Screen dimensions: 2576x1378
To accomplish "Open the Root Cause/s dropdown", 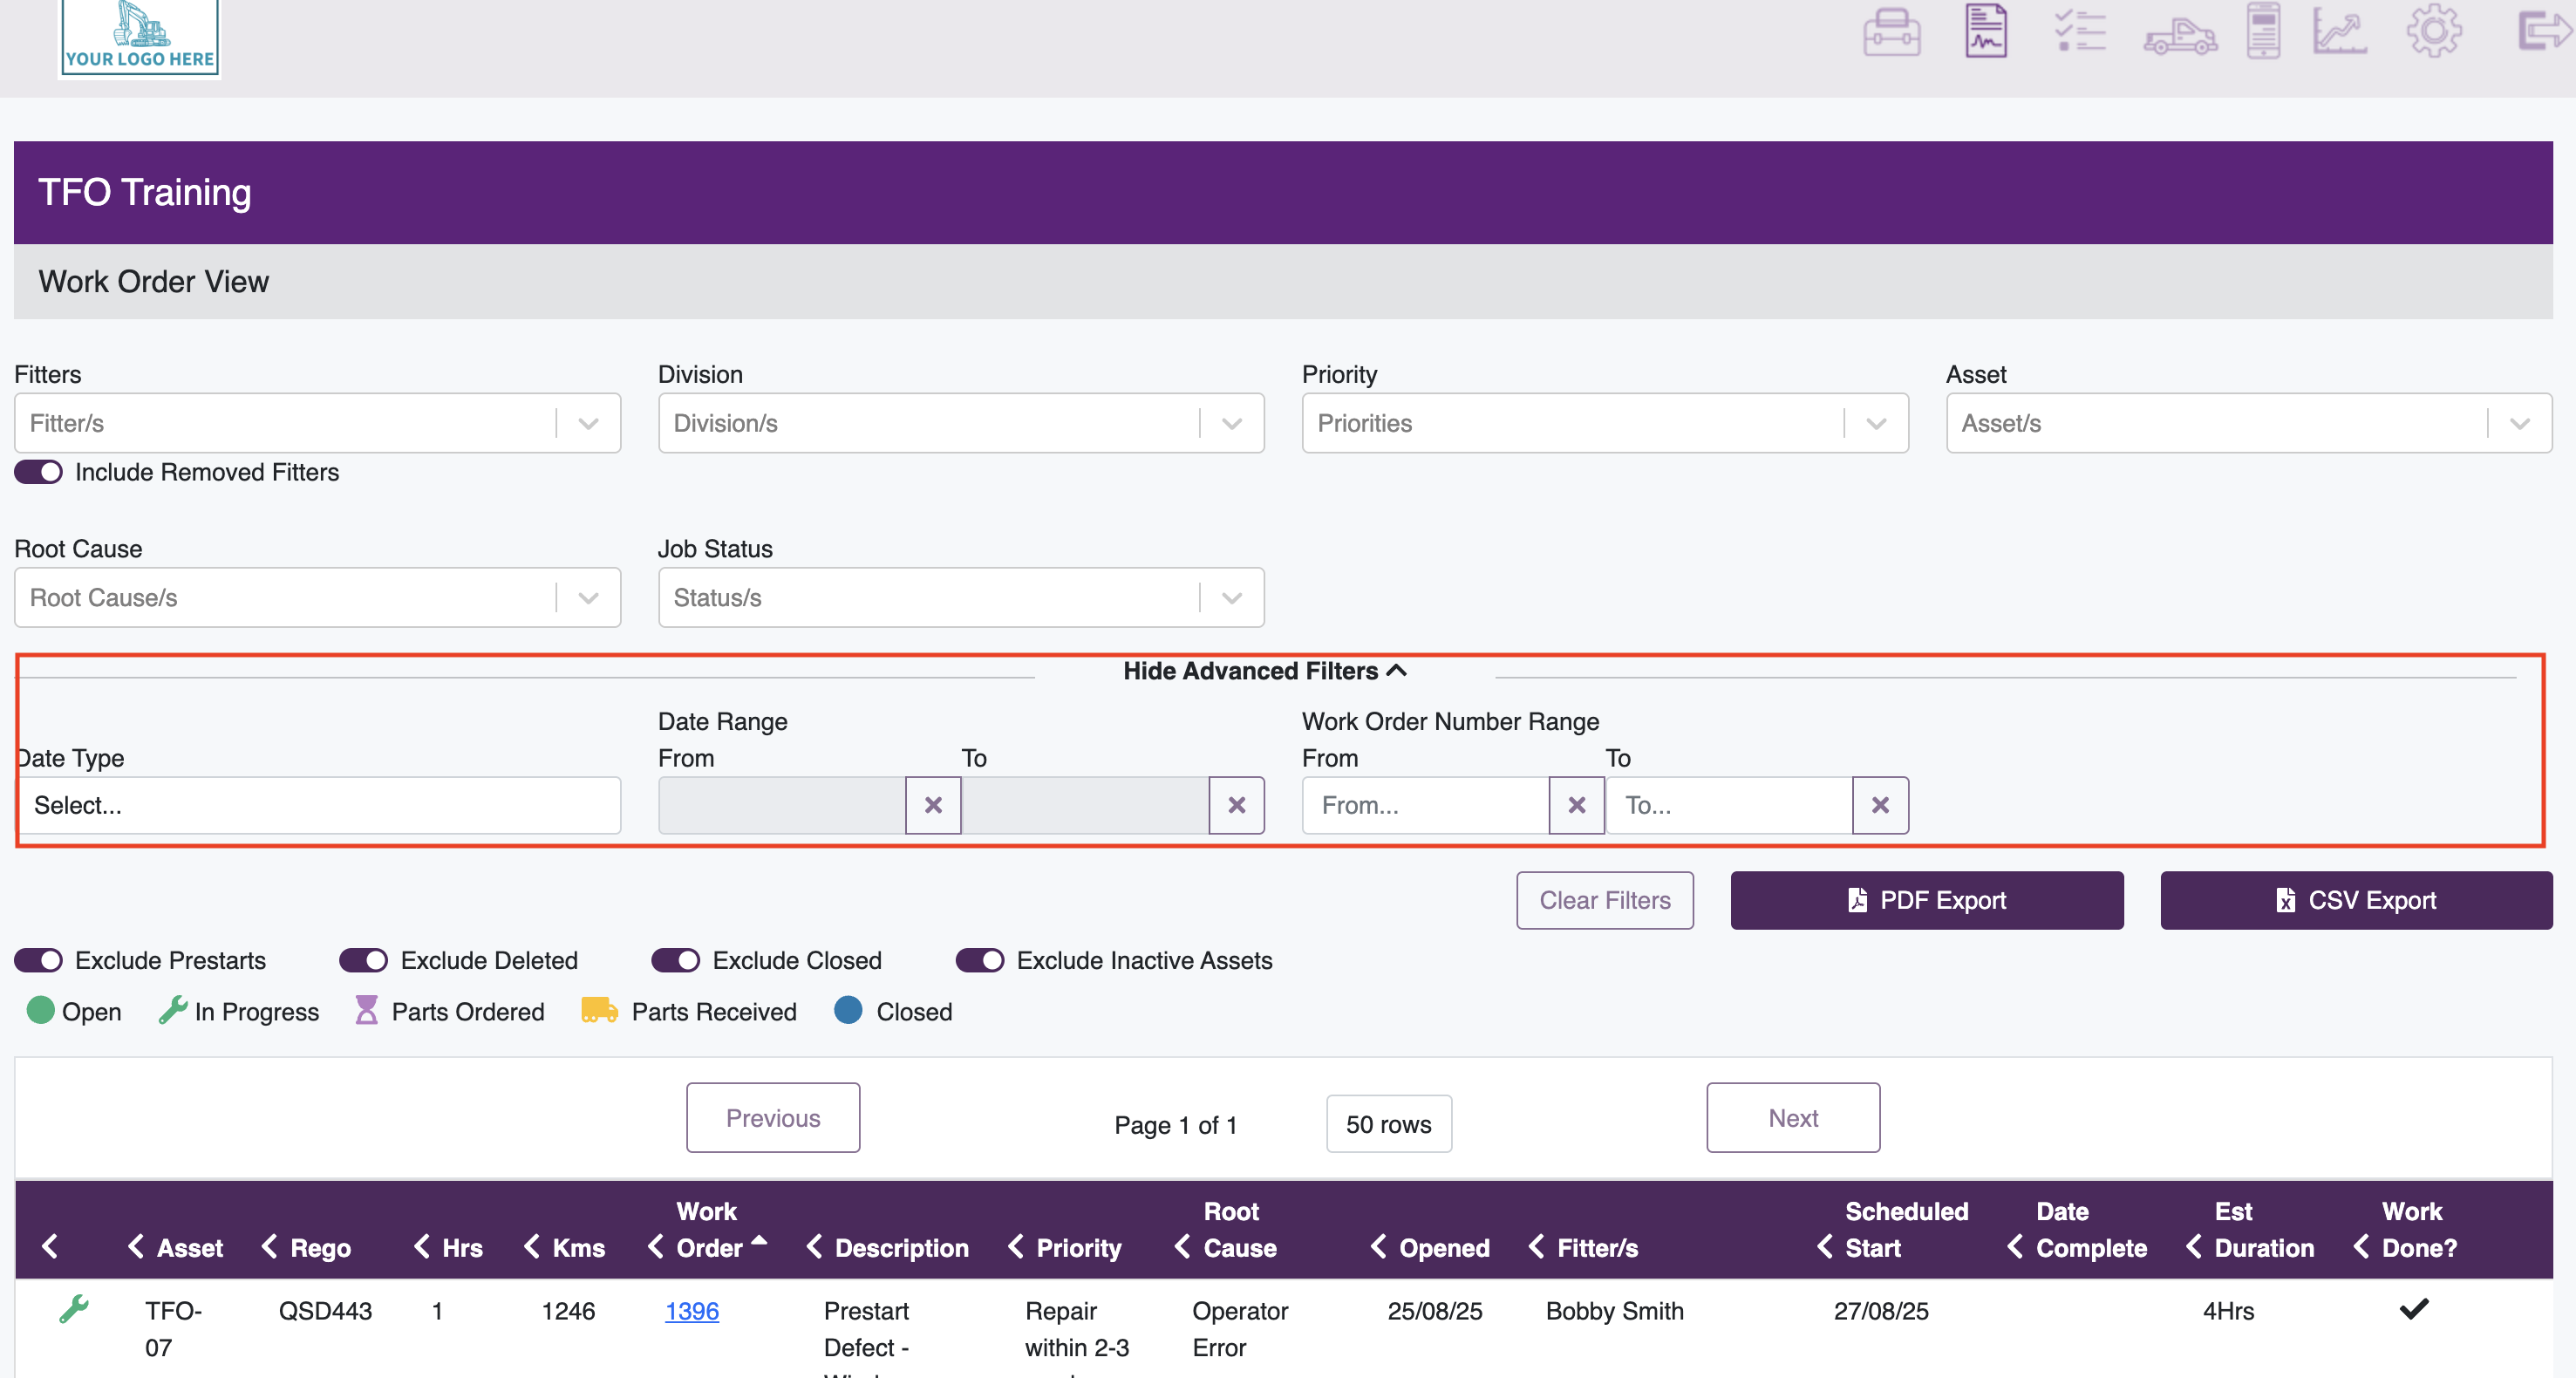I will [x=318, y=597].
